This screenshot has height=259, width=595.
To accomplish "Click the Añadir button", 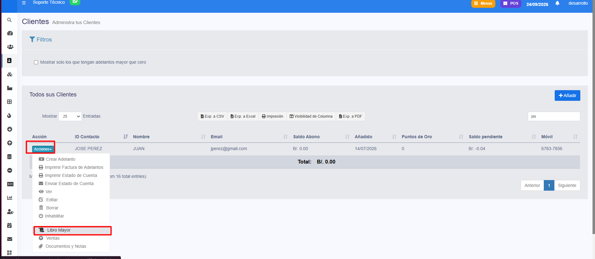I will (567, 95).
